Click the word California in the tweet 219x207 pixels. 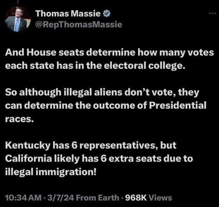pos(28,159)
